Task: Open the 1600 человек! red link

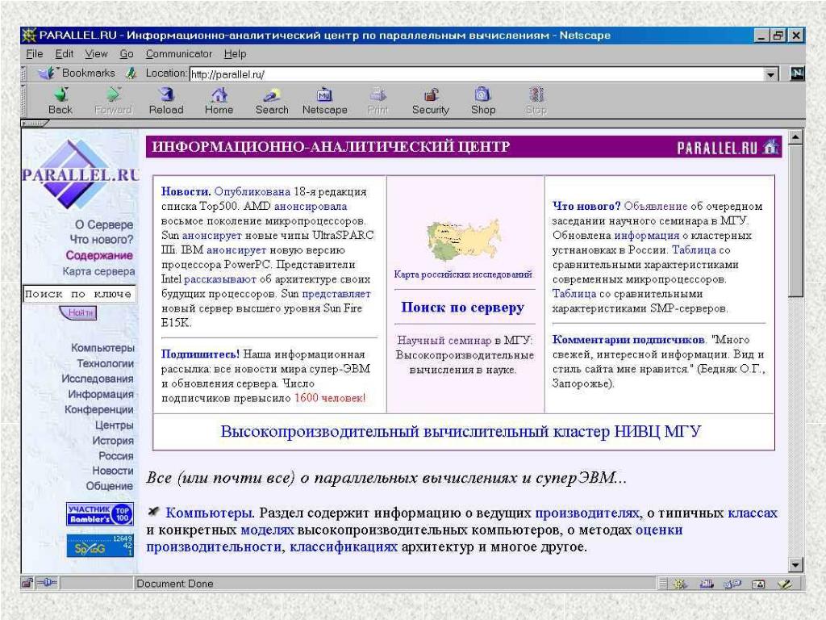Action: coord(330,398)
